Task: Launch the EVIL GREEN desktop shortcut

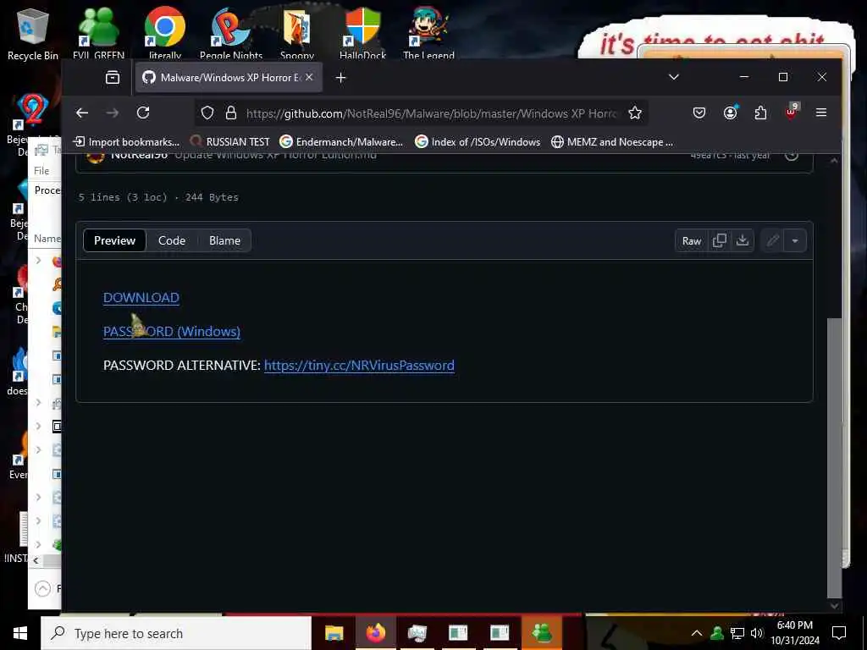Action: click(98, 33)
